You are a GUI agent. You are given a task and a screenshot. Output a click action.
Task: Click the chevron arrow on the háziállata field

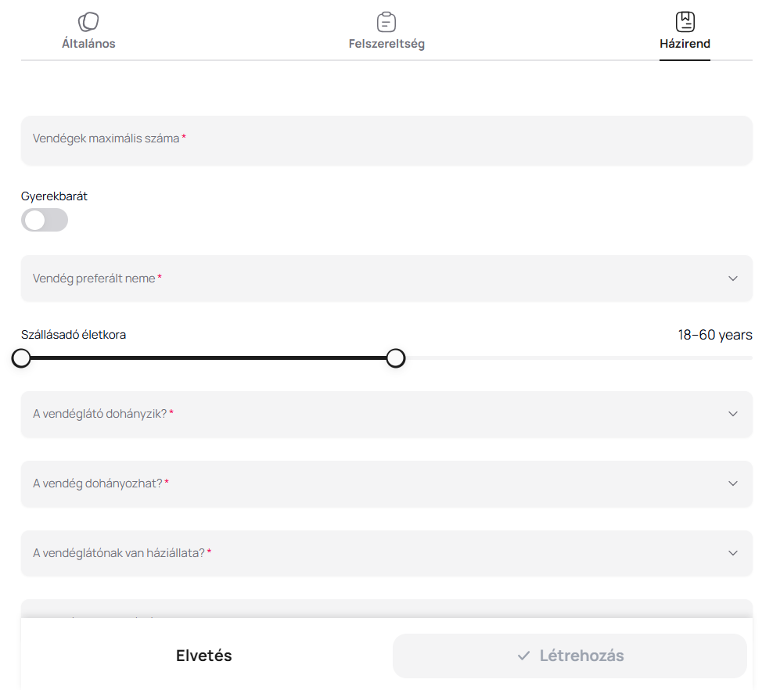click(732, 553)
